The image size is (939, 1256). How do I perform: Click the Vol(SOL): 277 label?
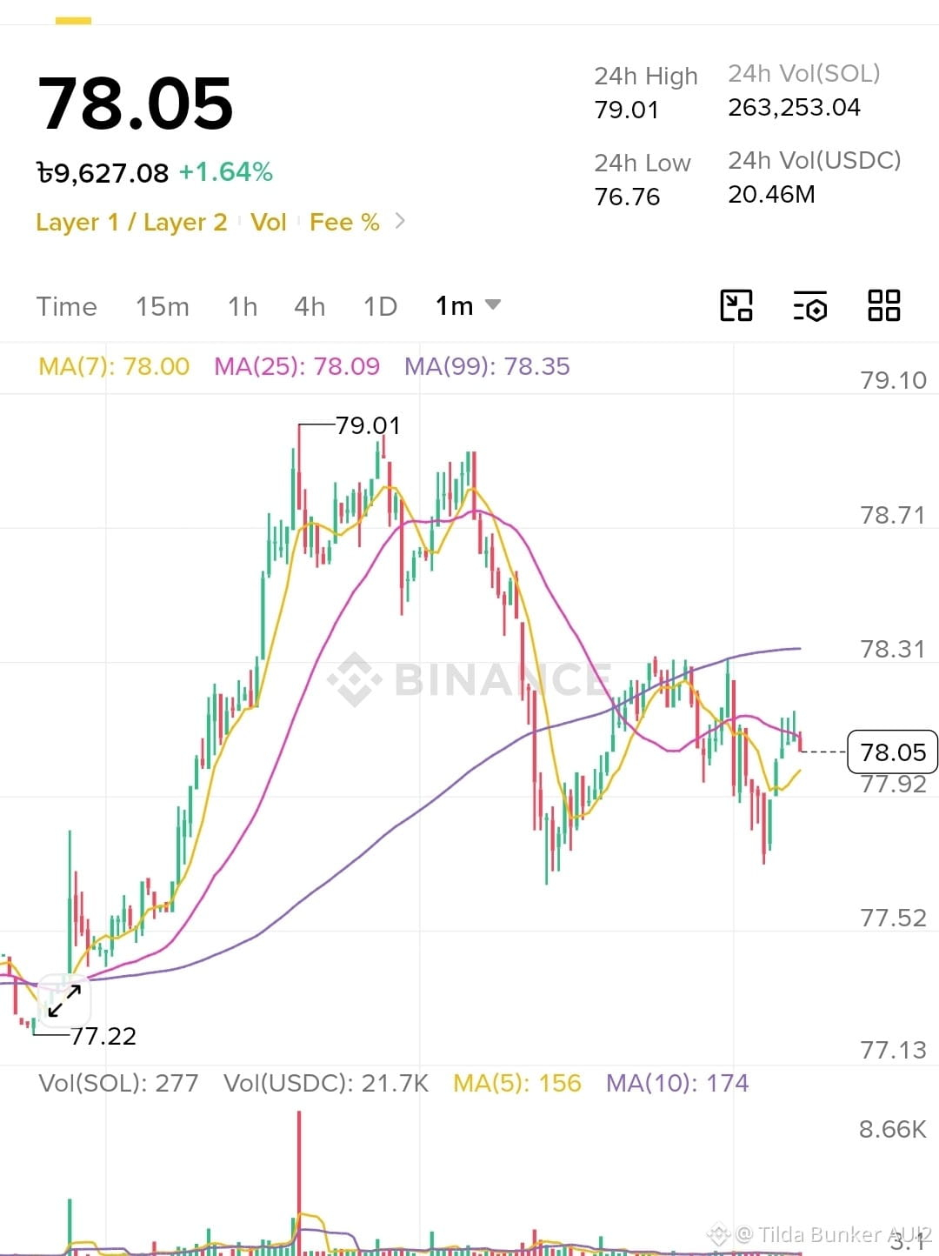pos(118,1083)
